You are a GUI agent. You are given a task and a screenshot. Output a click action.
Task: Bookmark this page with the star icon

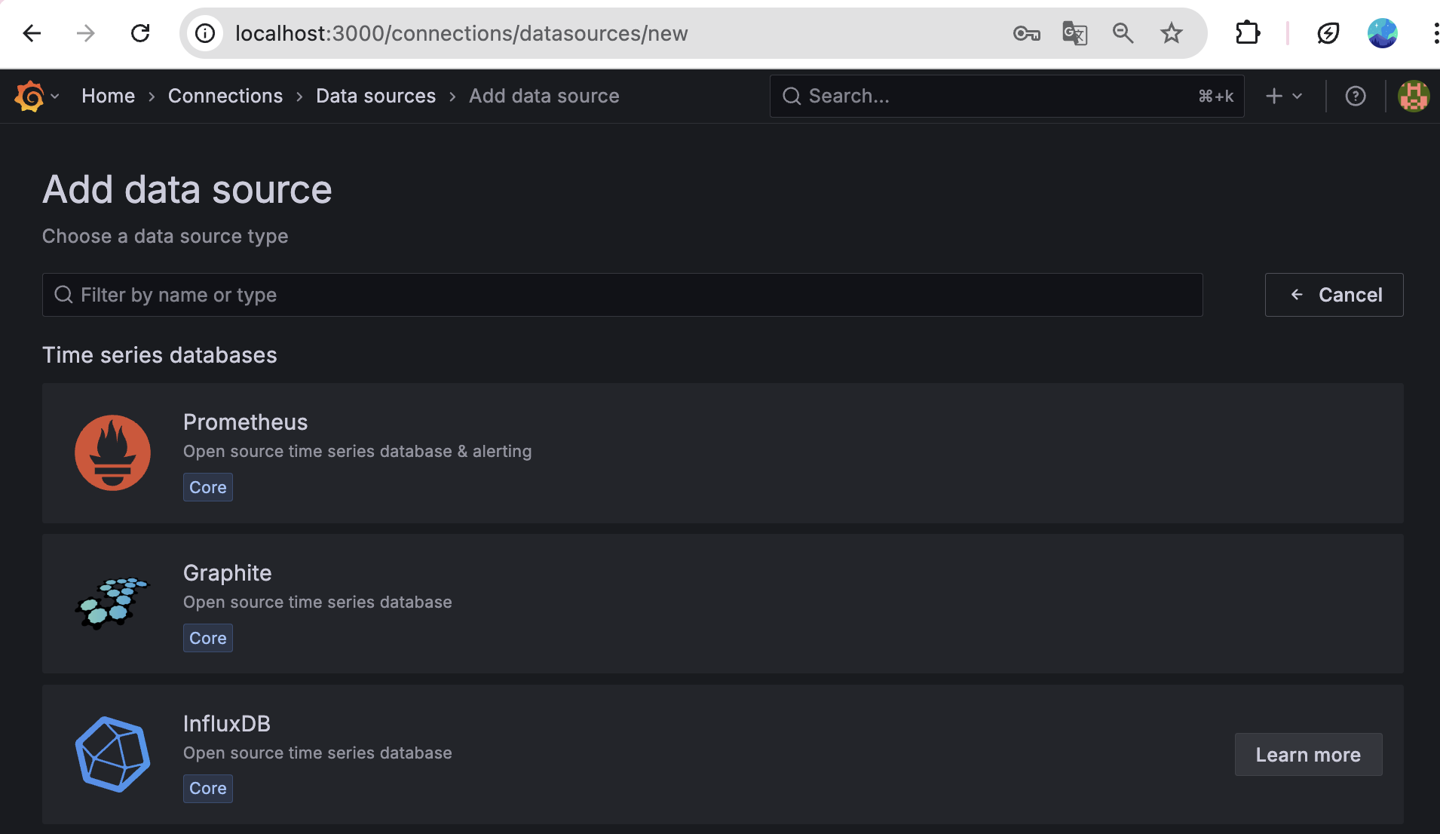pos(1171,33)
